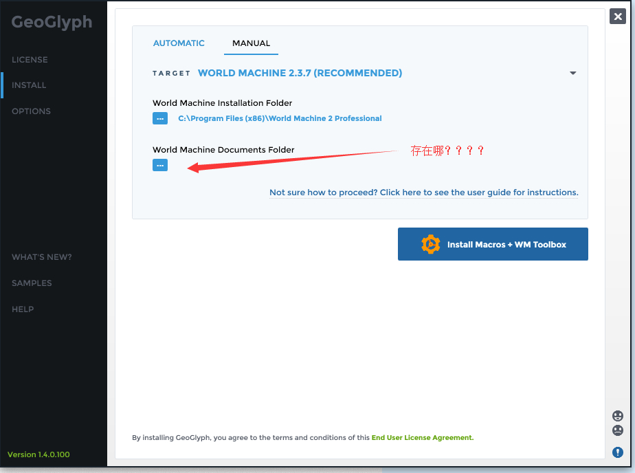
Task: Switch to the Automatic tab
Action: tap(179, 43)
